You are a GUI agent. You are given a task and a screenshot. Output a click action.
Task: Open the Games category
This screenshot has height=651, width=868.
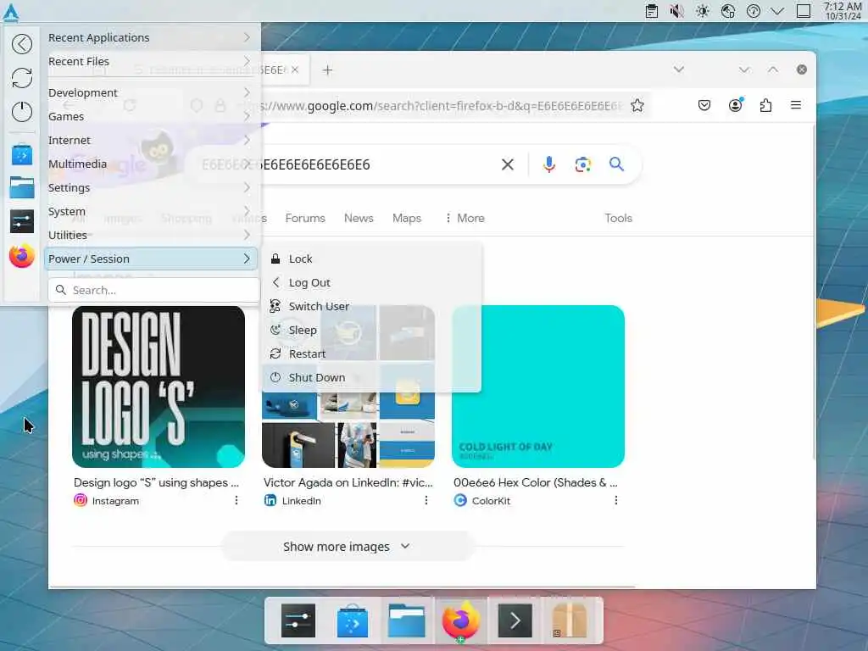pos(150,117)
